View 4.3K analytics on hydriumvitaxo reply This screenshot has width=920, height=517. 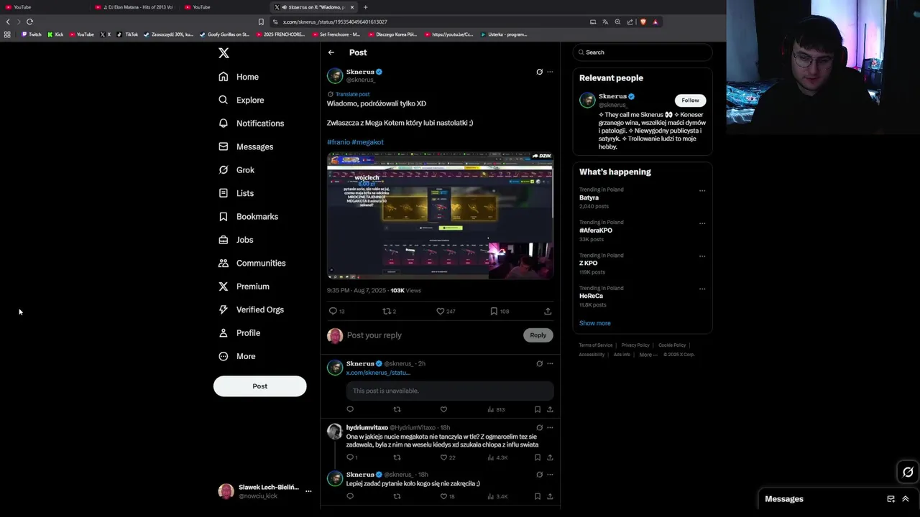pos(497,457)
